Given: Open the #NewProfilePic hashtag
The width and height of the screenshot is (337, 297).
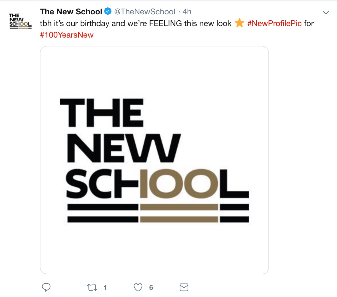Looking at the screenshot, I should [x=274, y=23].
